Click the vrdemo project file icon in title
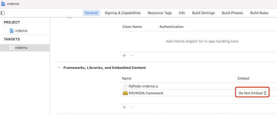Screen dimensions: 277x115 tap(3, 4)
